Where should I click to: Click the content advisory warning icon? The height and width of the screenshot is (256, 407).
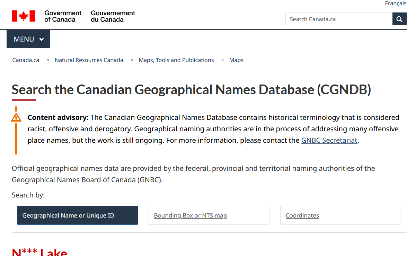pos(16,117)
